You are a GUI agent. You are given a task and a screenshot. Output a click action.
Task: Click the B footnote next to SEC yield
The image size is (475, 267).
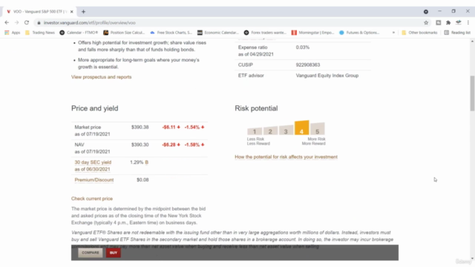pos(147,162)
